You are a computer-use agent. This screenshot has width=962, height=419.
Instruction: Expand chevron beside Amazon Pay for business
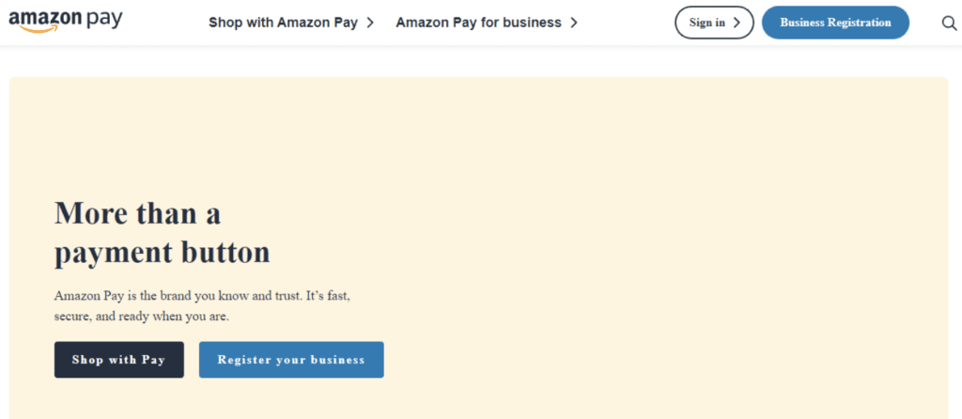click(x=574, y=23)
